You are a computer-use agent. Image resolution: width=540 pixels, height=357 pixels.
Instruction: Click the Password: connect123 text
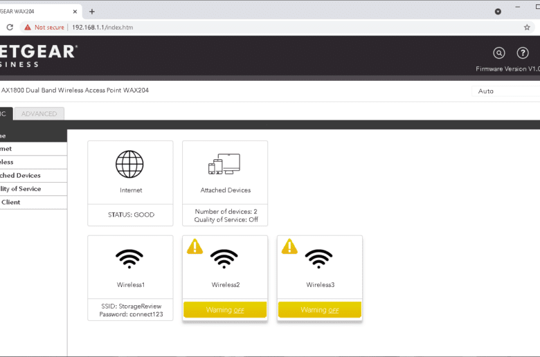pyautogui.click(x=132, y=314)
